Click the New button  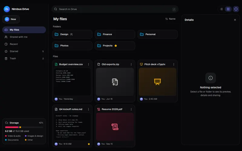pos(11,19)
